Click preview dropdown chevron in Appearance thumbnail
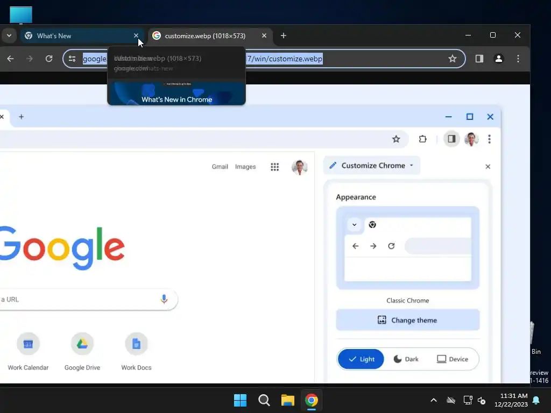The width and height of the screenshot is (551, 413). click(354, 224)
